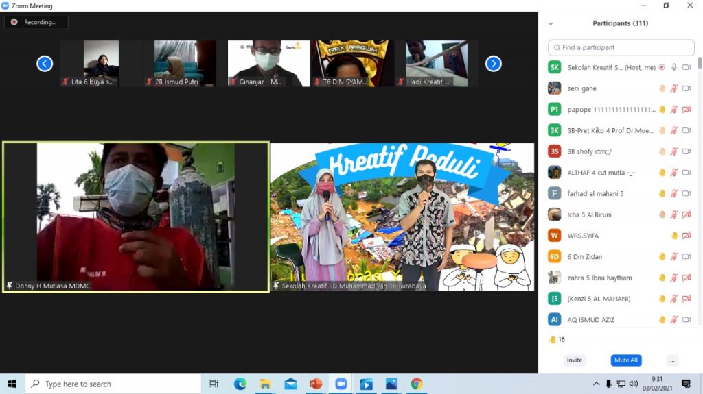
Task: Go to next page of video thumbnails
Action: (x=493, y=64)
